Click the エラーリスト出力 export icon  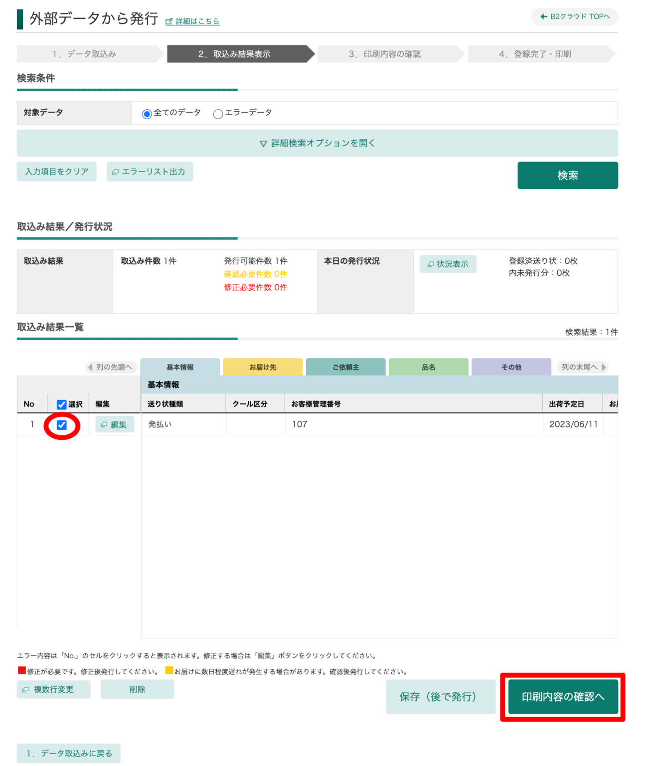[x=116, y=172]
